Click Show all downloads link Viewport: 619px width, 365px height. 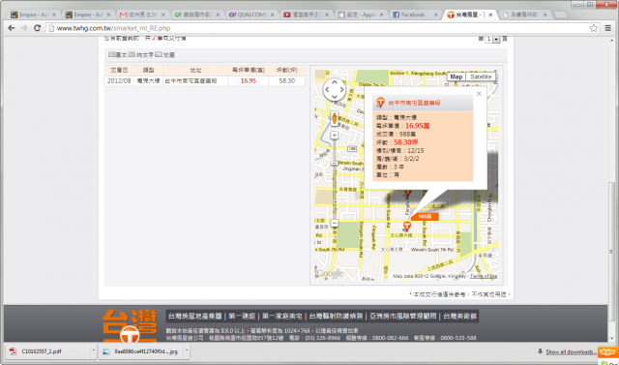570,351
